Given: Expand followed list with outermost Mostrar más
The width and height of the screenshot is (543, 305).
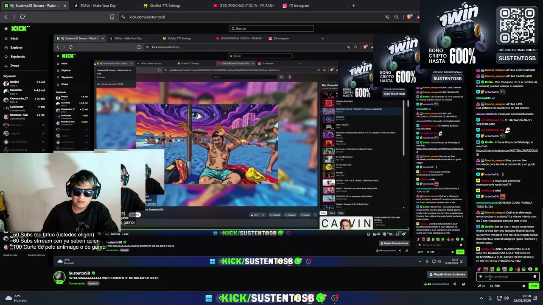Looking at the screenshot, I should (10, 255).
